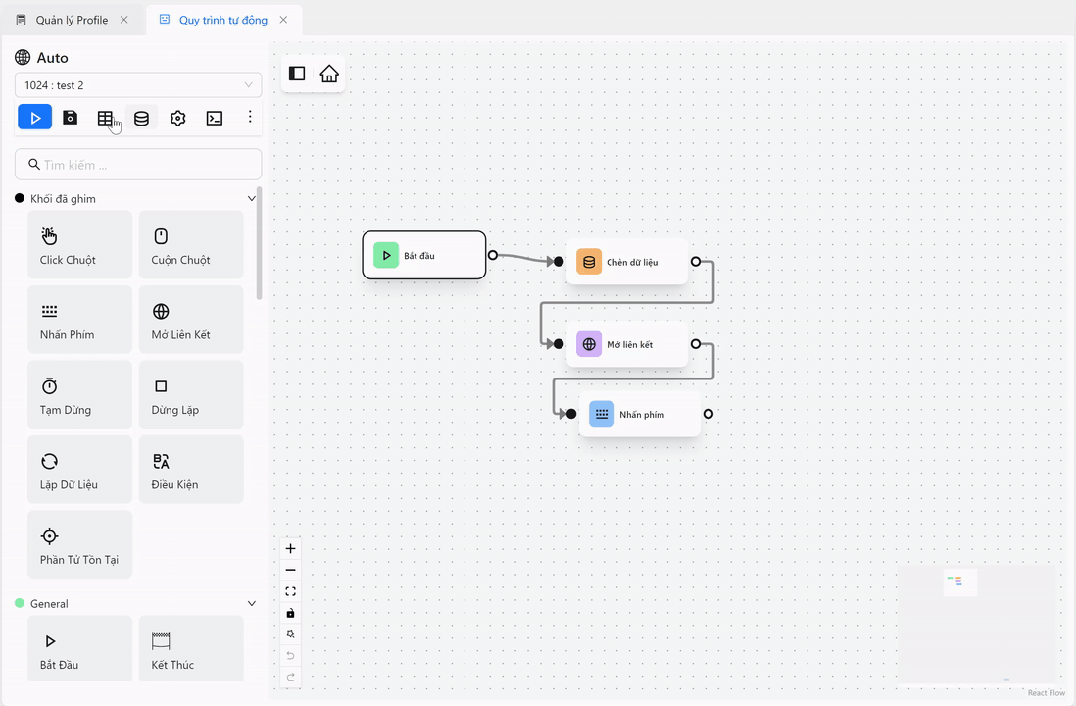Collapse the General blocks section
The height and width of the screenshot is (706, 1076).
coord(251,604)
